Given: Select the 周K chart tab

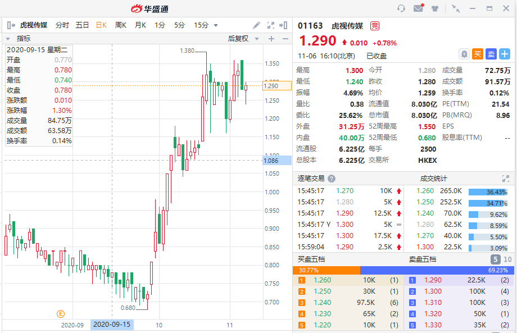Looking at the screenshot, I should pos(121,25).
